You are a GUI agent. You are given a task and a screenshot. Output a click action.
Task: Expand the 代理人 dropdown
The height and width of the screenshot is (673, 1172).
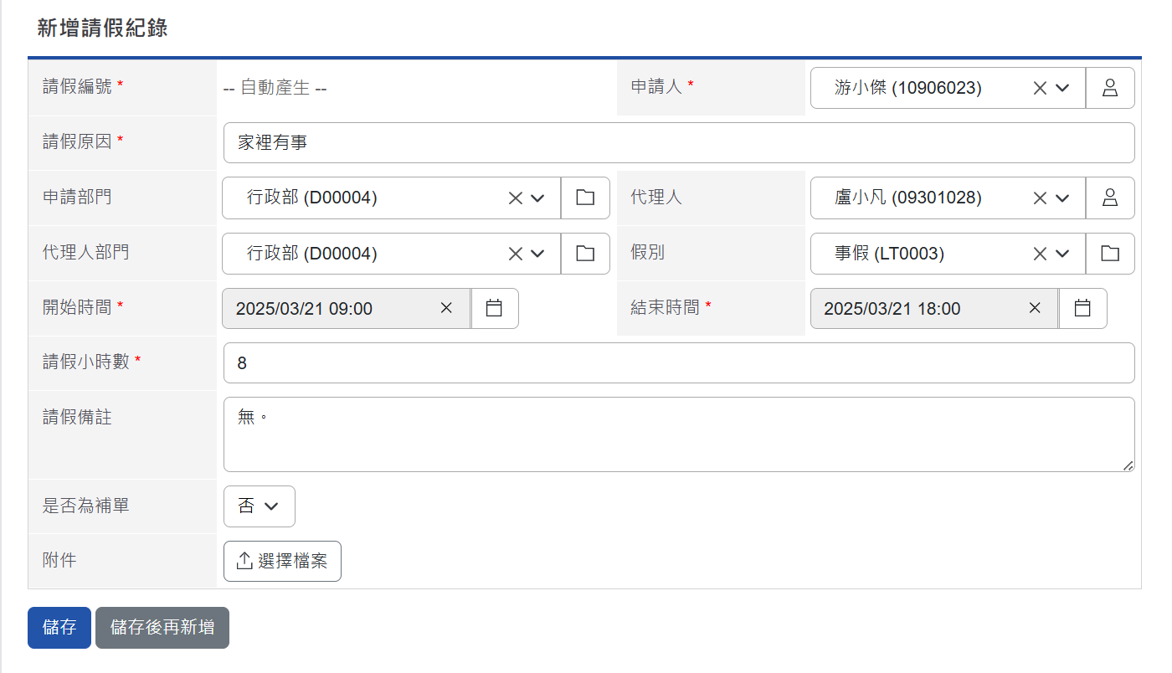(1063, 198)
